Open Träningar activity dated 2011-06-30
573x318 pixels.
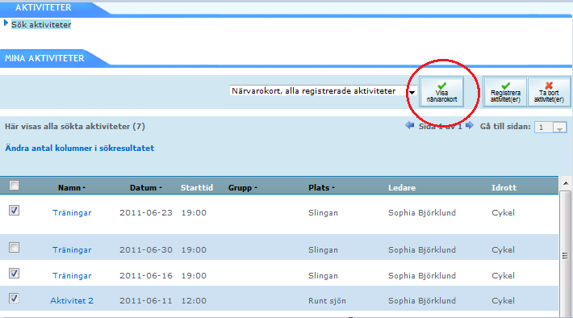(72, 250)
